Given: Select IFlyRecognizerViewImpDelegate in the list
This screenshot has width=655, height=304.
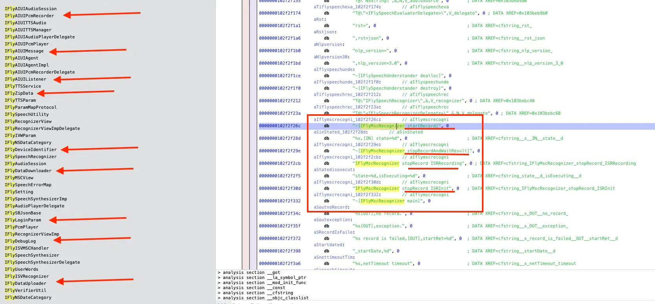Looking at the screenshot, I should pos(42,128).
